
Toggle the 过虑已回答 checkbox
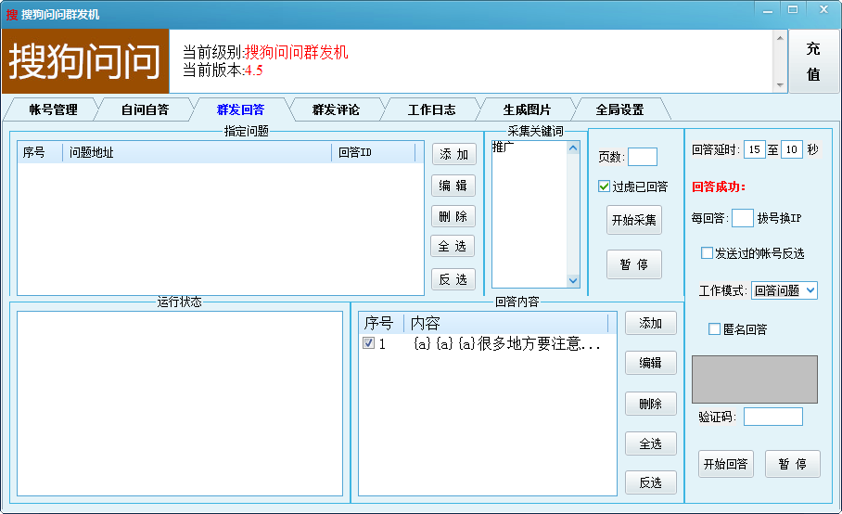pyautogui.click(x=604, y=186)
